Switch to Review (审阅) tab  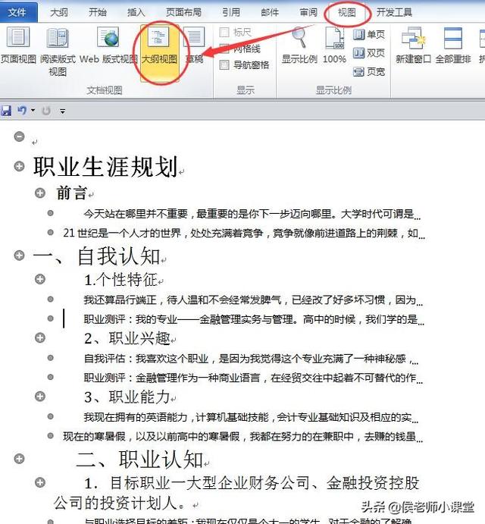coord(308,12)
